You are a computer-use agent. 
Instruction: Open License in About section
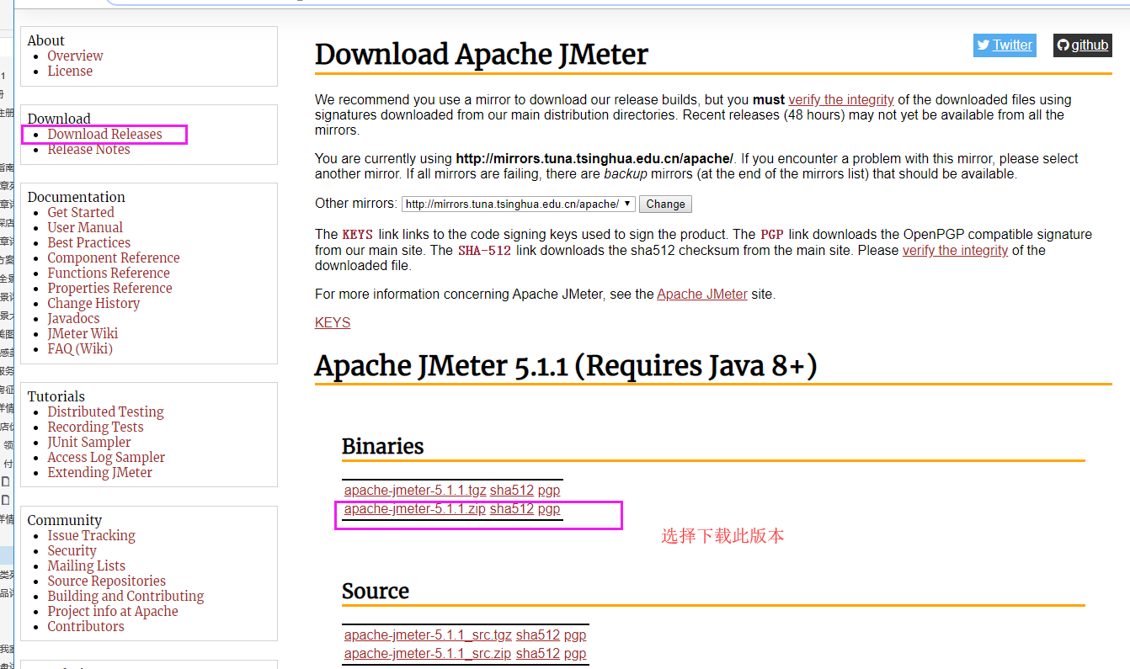tap(70, 71)
